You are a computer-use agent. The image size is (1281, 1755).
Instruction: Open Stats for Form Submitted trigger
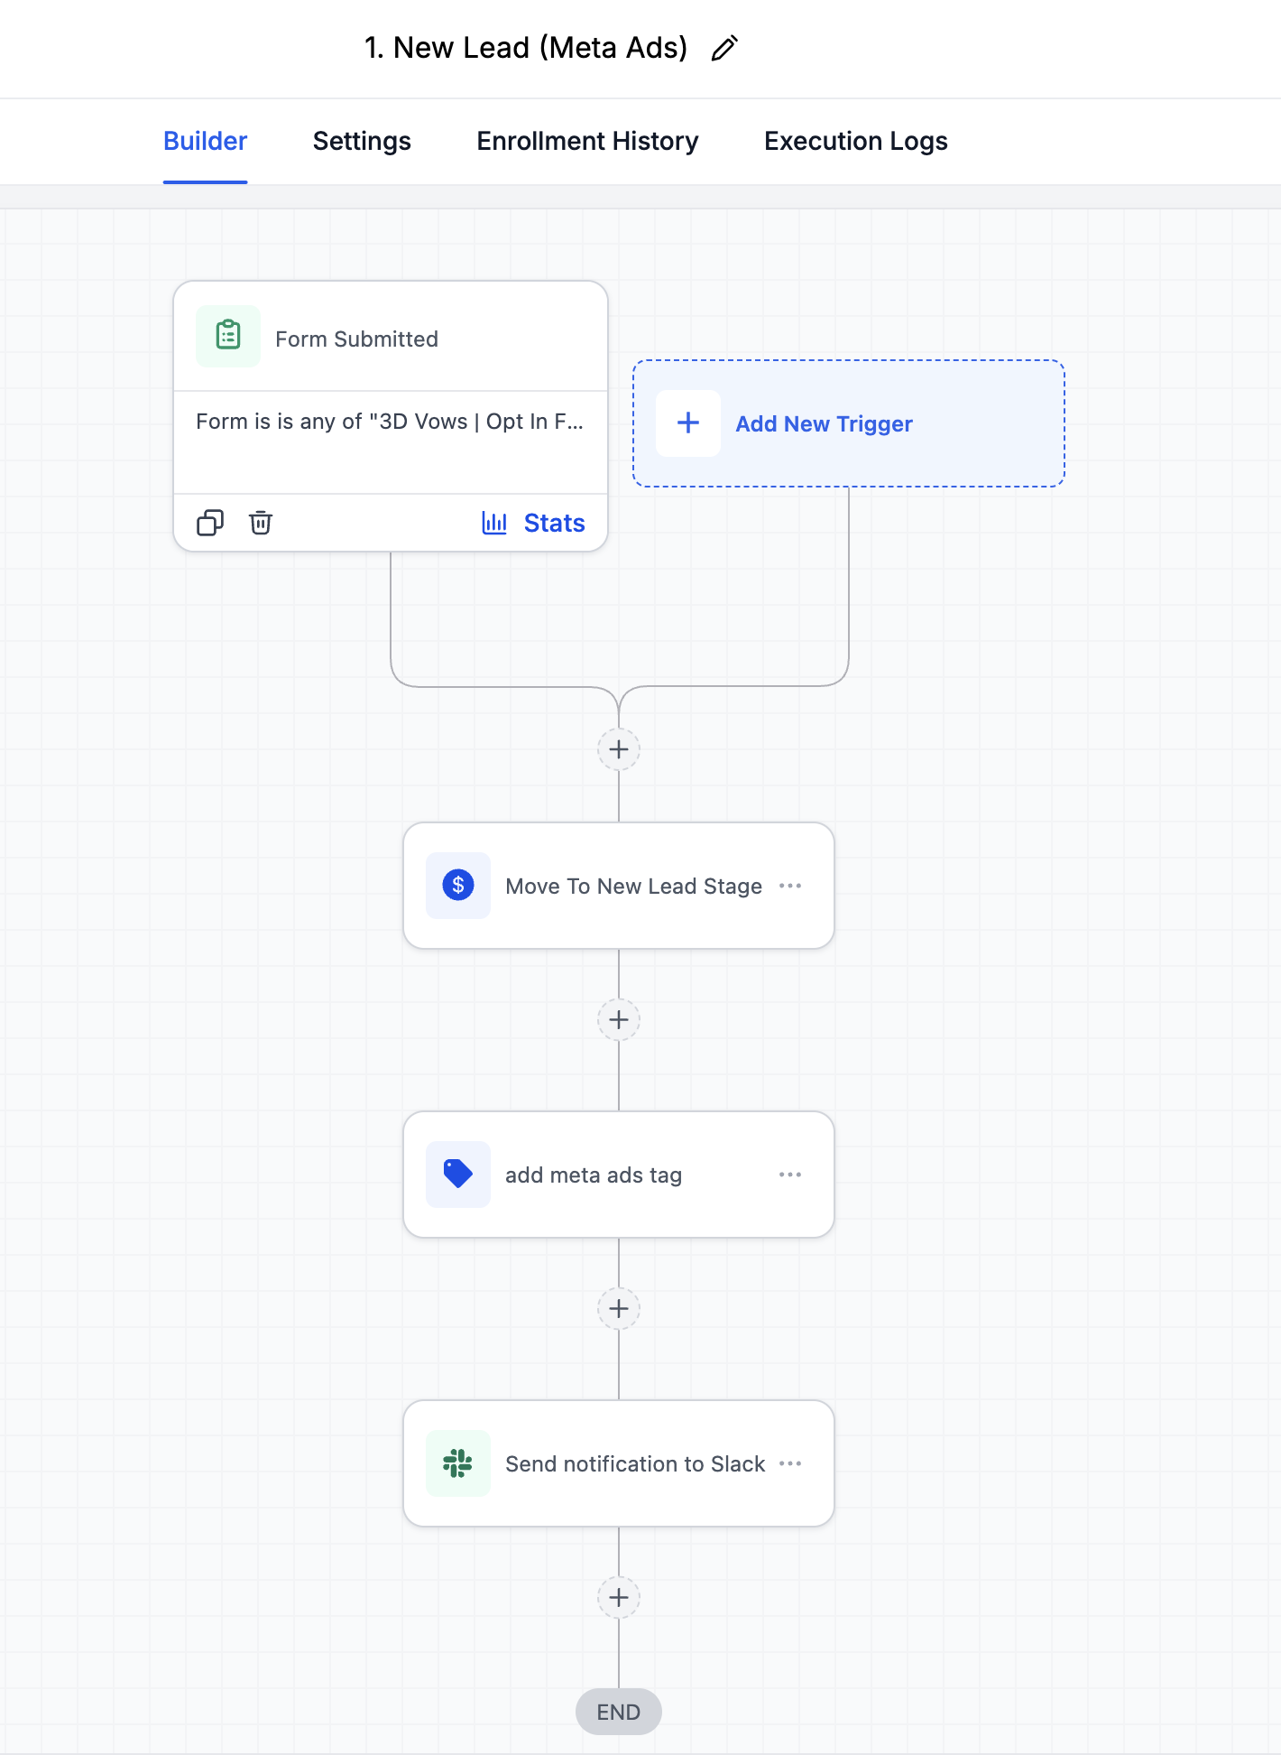coord(533,523)
